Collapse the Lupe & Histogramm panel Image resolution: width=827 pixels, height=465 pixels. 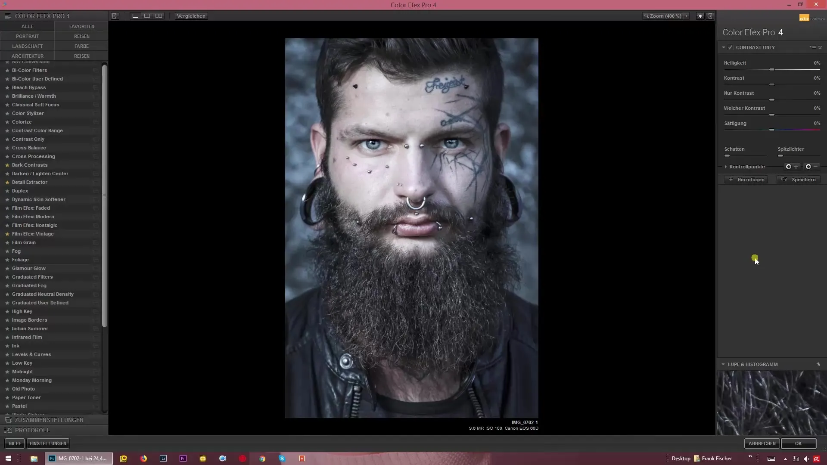click(723, 364)
